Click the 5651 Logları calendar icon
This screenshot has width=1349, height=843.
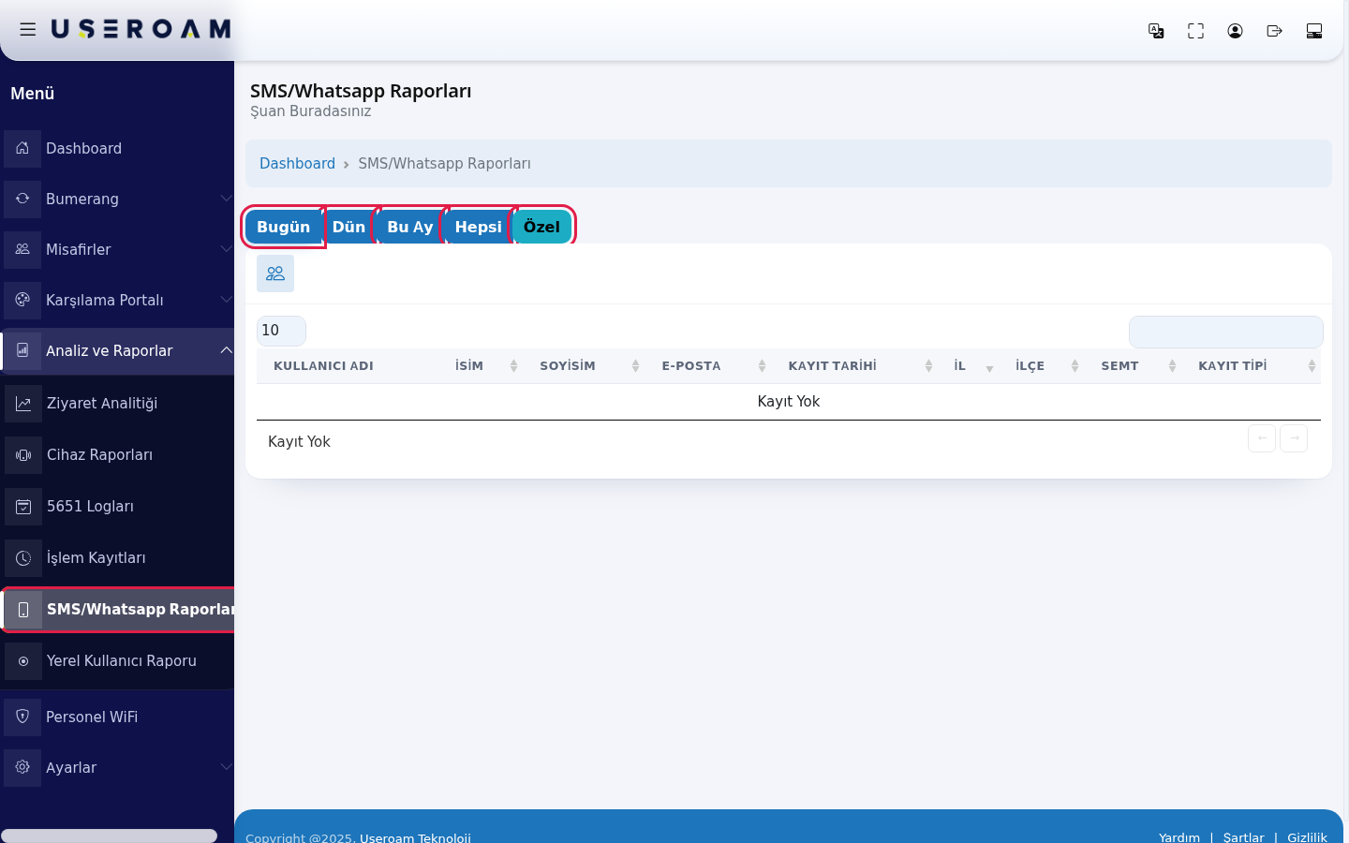click(x=23, y=507)
